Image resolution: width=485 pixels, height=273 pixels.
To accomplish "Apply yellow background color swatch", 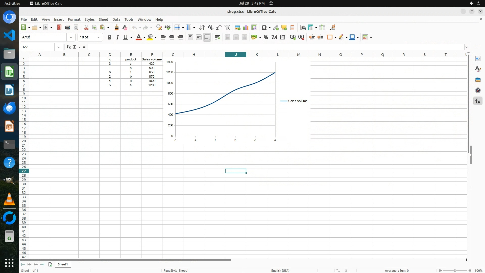I will click(x=150, y=37).
